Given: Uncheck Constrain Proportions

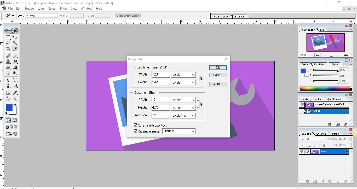Looking at the screenshot, I should (135, 125).
